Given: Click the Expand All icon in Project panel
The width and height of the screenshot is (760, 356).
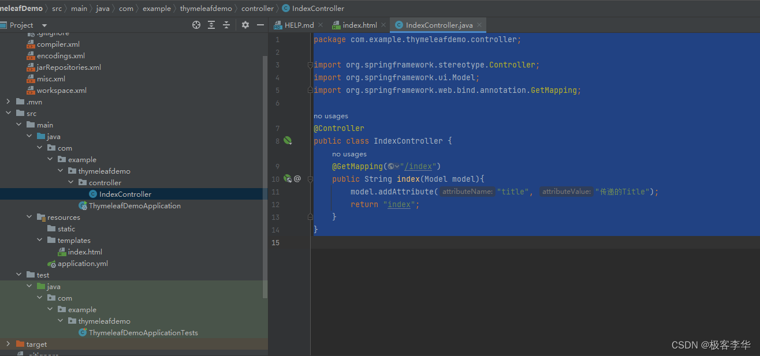Looking at the screenshot, I should click(x=211, y=25).
